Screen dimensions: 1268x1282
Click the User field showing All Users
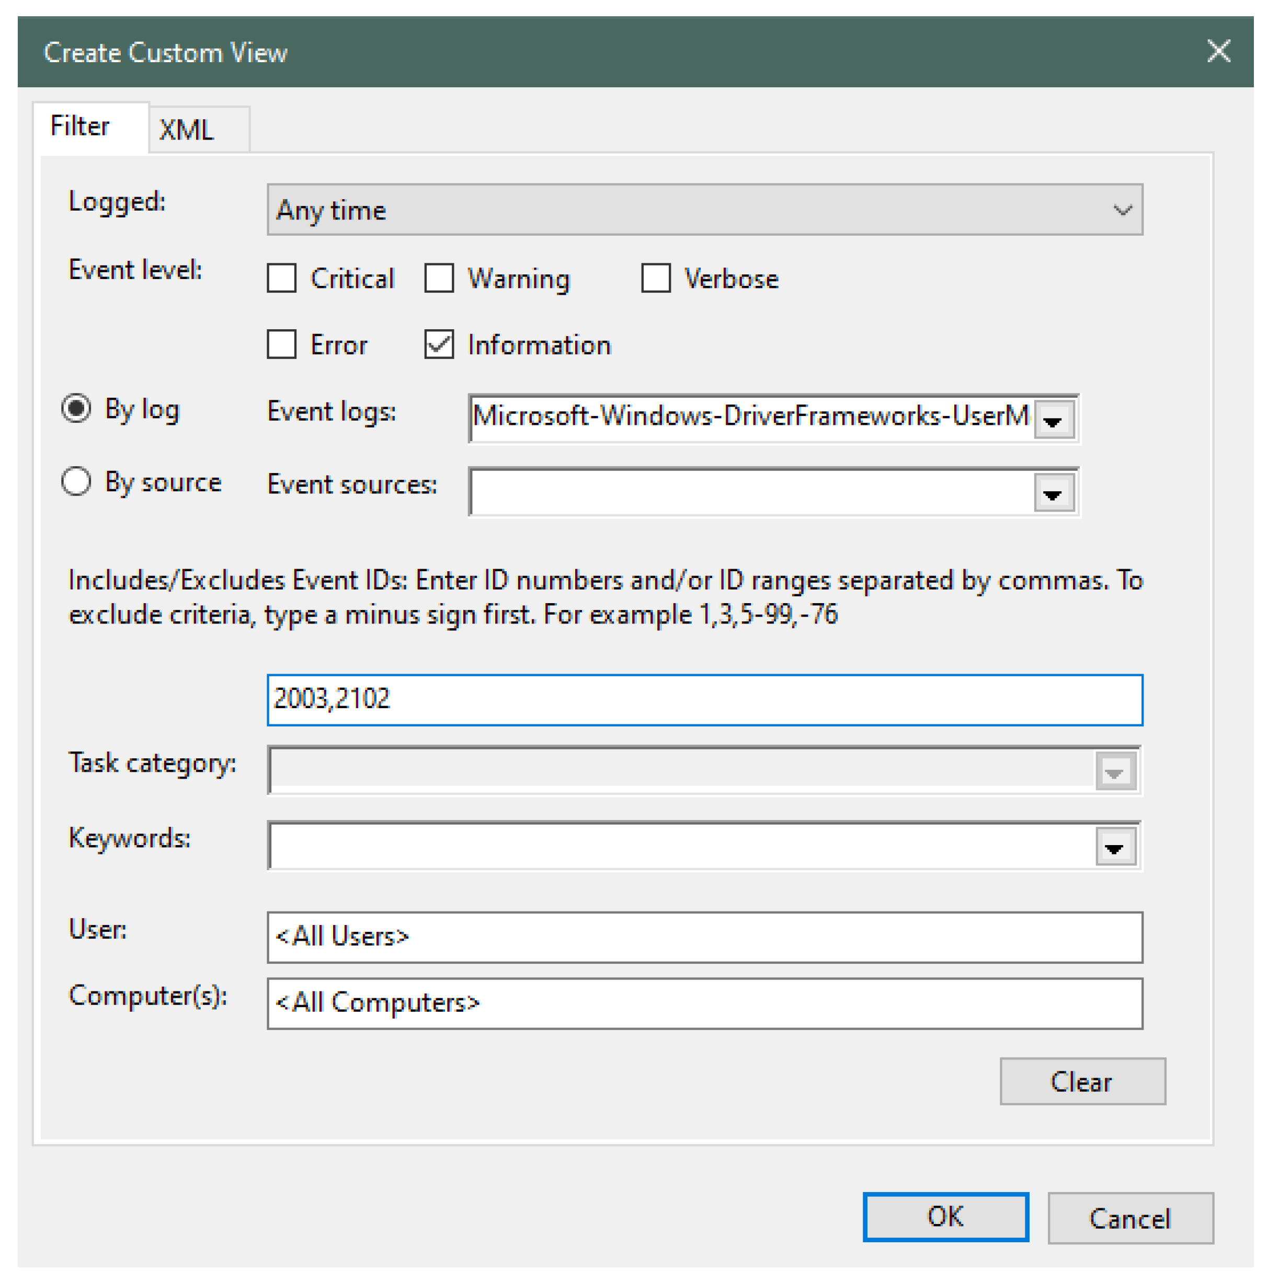704,937
